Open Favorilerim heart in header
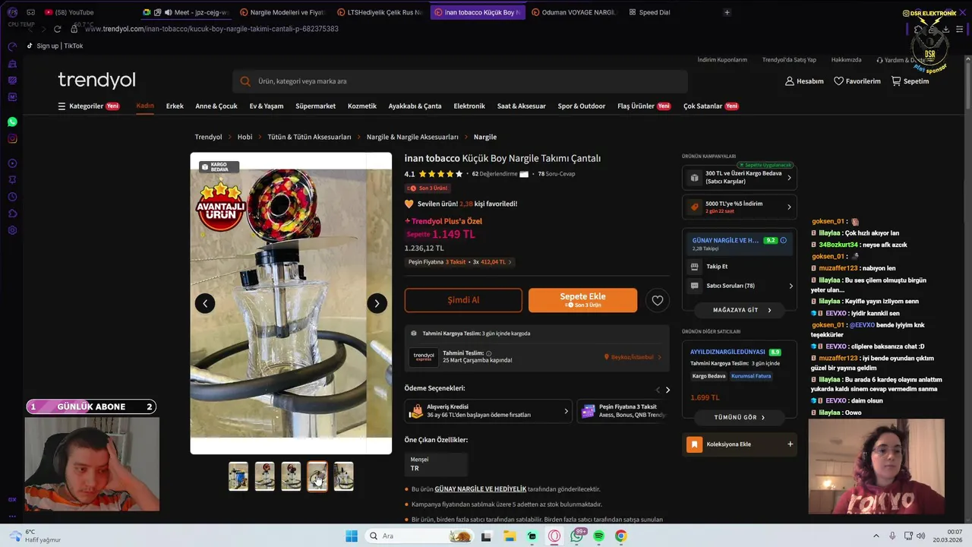Viewport: 972px width, 547px height. coord(857,81)
